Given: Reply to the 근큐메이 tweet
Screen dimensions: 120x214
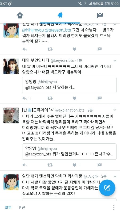Looking at the screenshot, I should click(x=25, y=165).
